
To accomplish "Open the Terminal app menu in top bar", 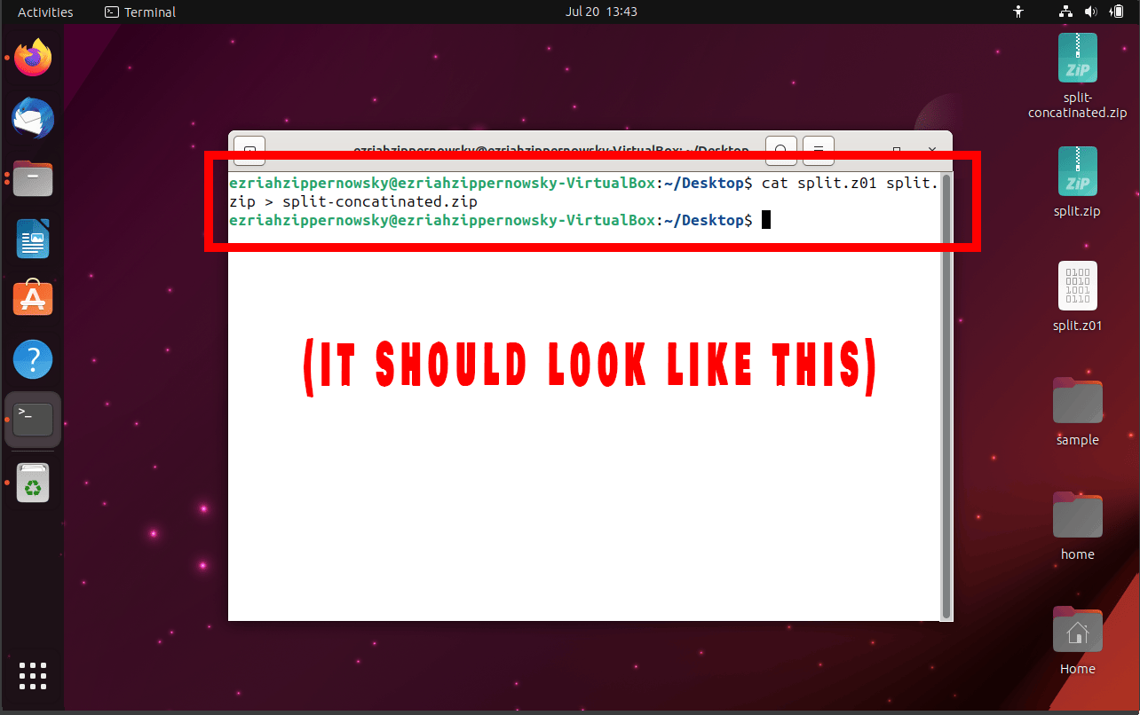I will click(139, 12).
